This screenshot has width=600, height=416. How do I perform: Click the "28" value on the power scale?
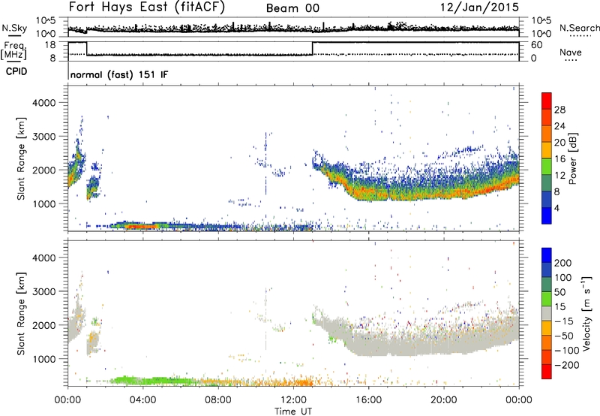coord(559,110)
